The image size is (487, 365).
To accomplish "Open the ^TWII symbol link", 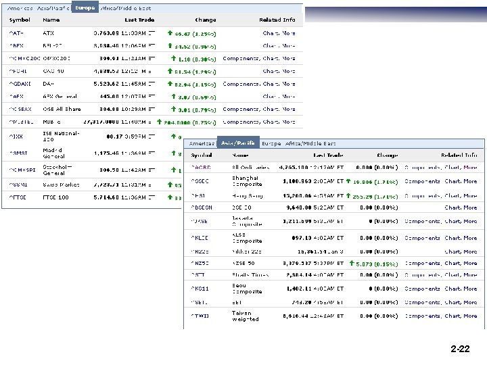I will (200, 316).
